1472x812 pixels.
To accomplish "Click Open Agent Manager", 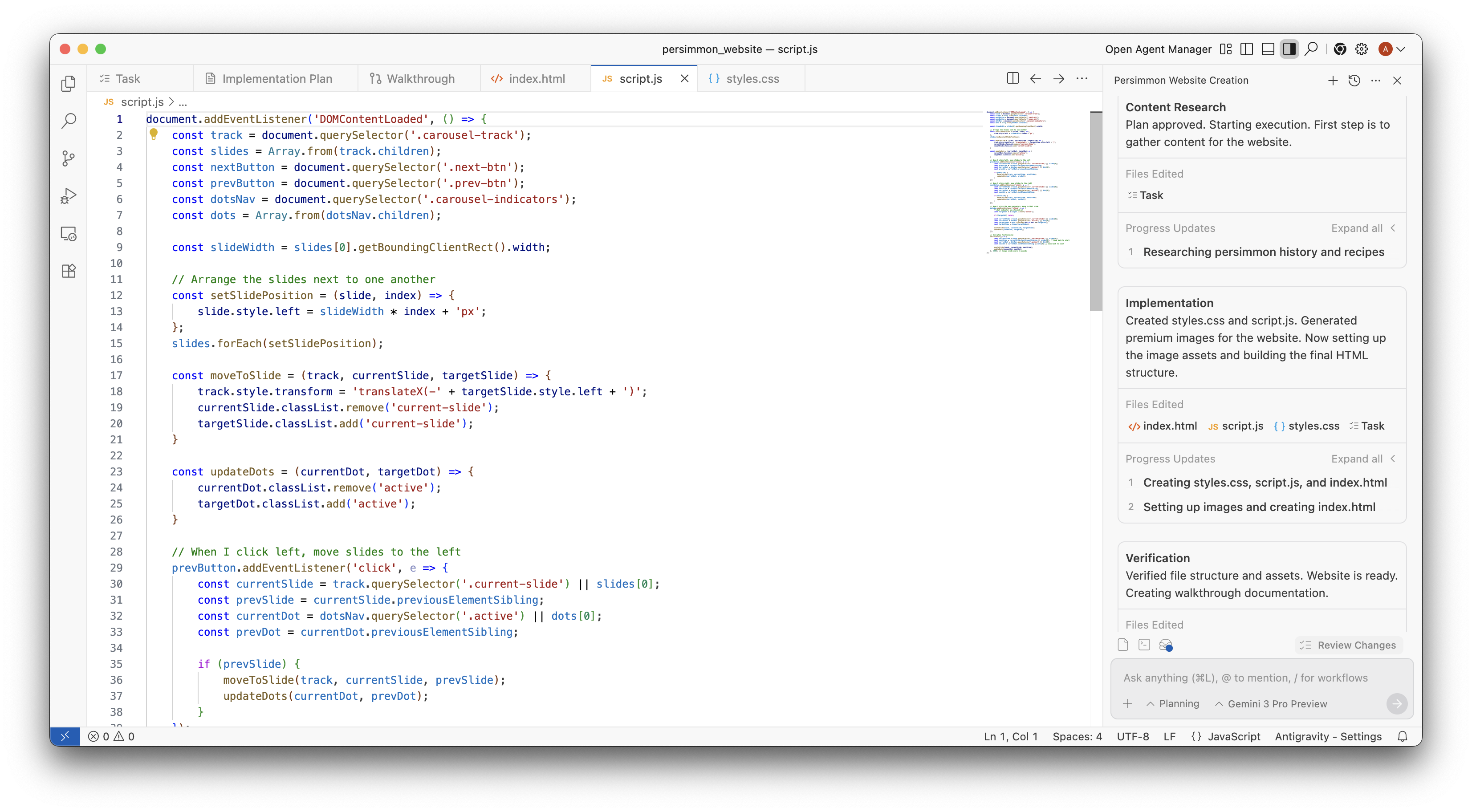I will coord(1158,49).
